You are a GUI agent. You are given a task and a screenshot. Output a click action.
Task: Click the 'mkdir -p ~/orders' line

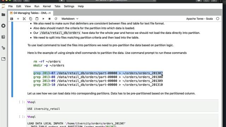pos(49,65)
